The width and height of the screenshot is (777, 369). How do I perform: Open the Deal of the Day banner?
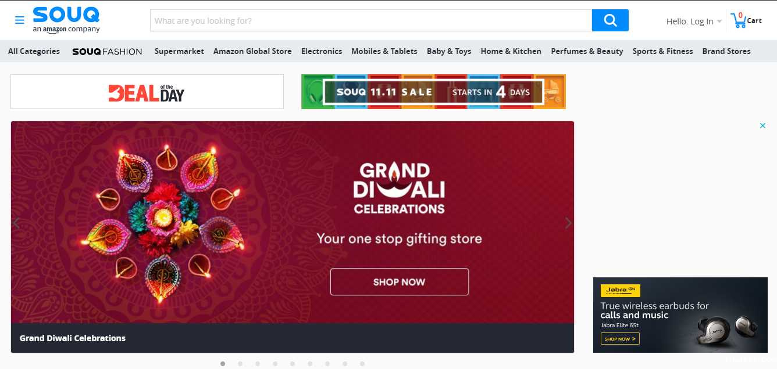(147, 92)
